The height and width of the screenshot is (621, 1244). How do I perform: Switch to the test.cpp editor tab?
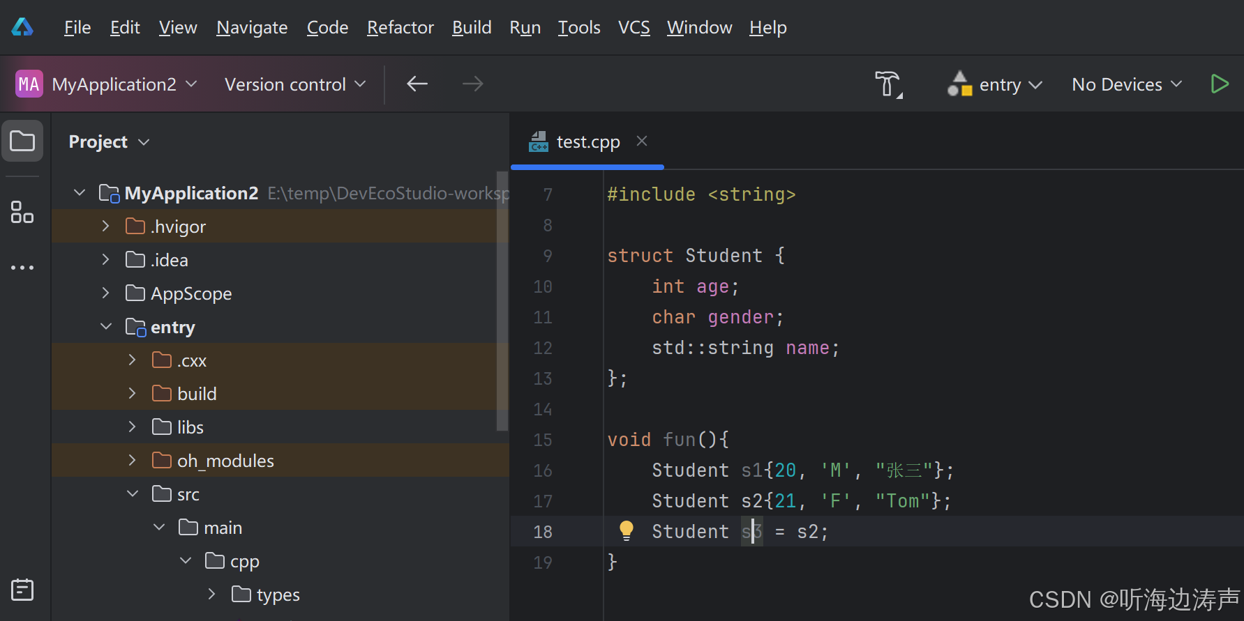coord(588,141)
